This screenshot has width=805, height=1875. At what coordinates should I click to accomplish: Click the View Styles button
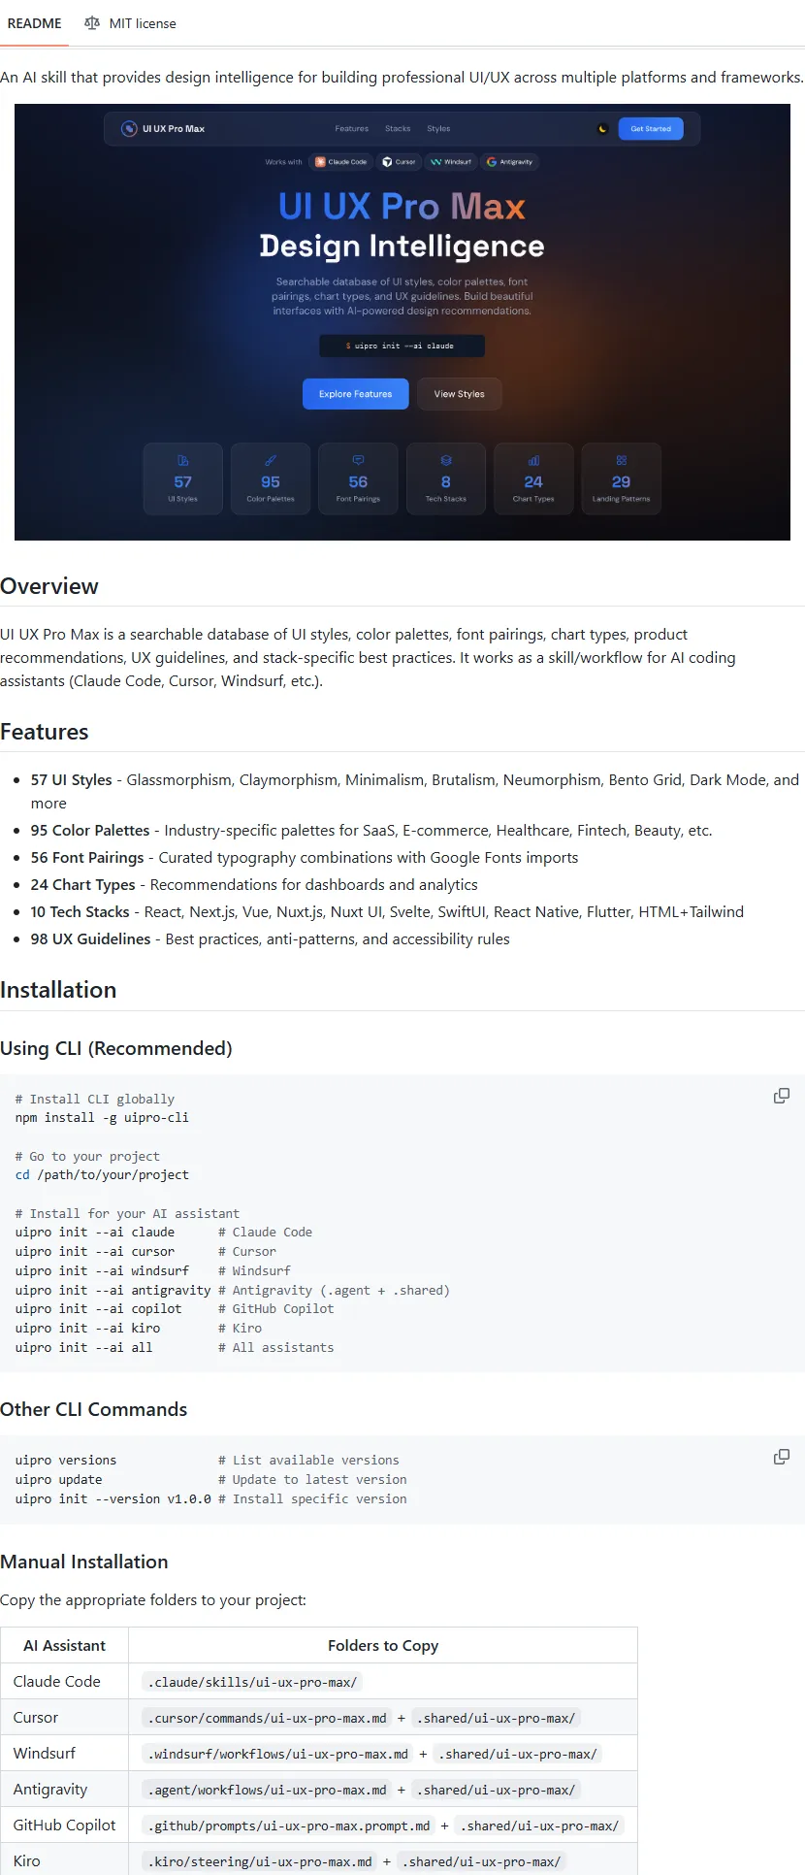tap(460, 394)
